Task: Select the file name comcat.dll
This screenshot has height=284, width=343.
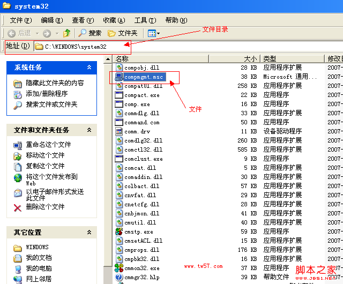Action: (x=140, y=168)
